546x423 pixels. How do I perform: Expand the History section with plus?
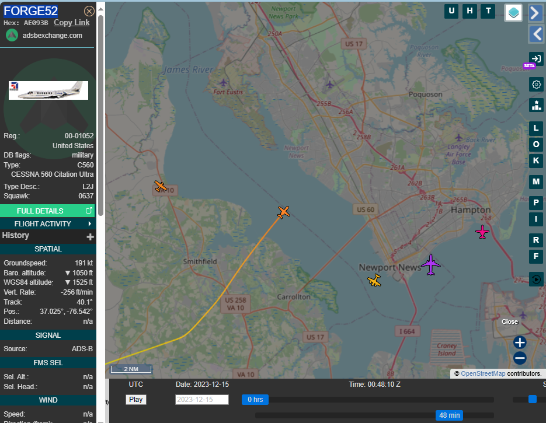coord(91,236)
